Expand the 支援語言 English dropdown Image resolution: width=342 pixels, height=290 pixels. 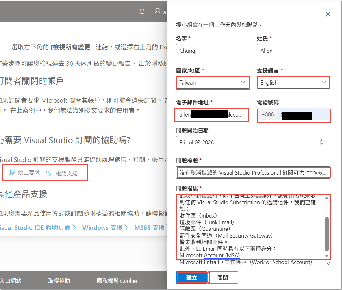click(x=293, y=83)
